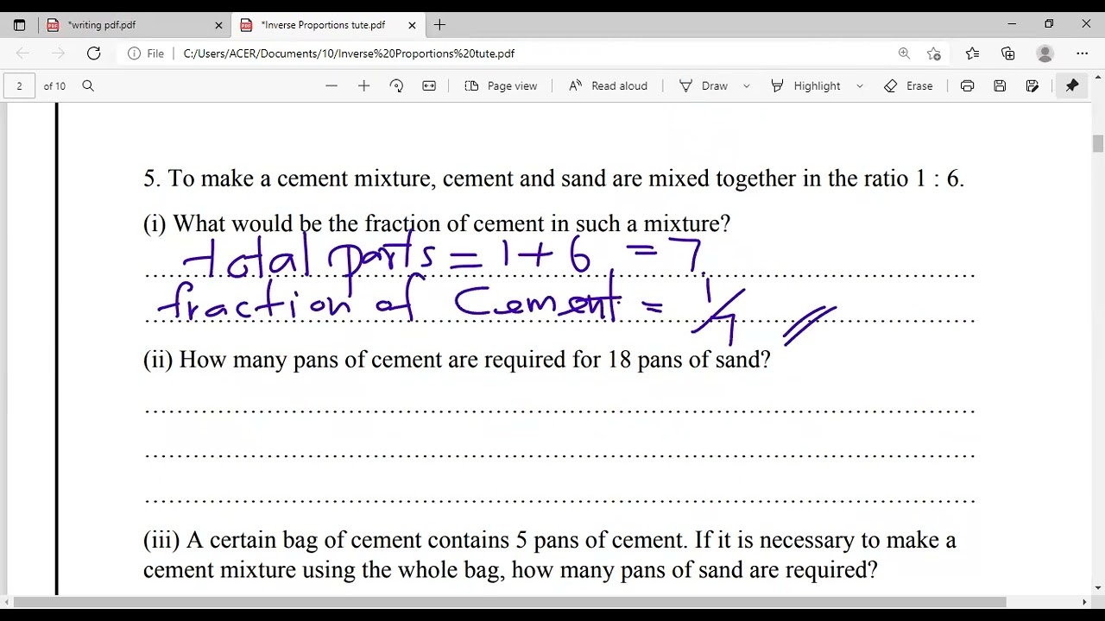Click the zoom magnifier in address bar
The image size is (1105, 621).
click(904, 53)
